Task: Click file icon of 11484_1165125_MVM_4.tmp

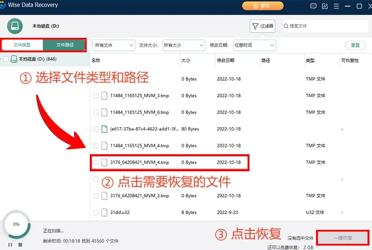Action: pyautogui.click(x=104, y=145)
